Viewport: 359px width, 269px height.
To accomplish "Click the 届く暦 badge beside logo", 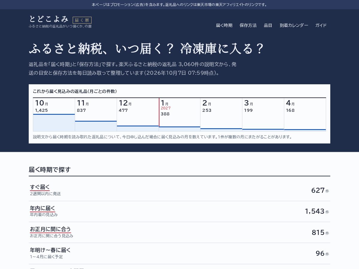I will coord(82,20).
